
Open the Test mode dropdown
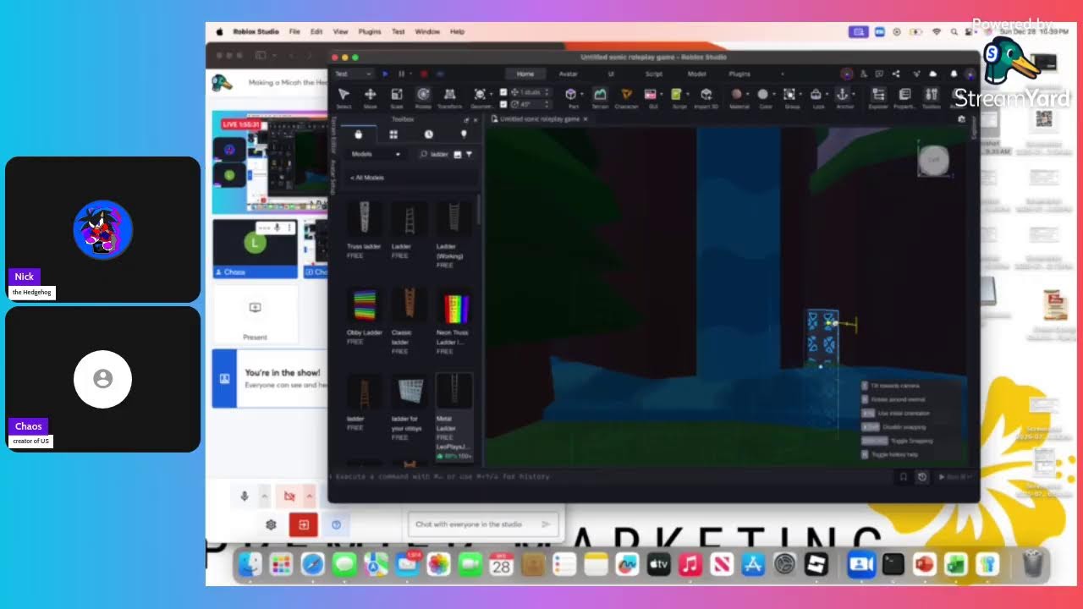pyautogui.click(x=354, y=74)
